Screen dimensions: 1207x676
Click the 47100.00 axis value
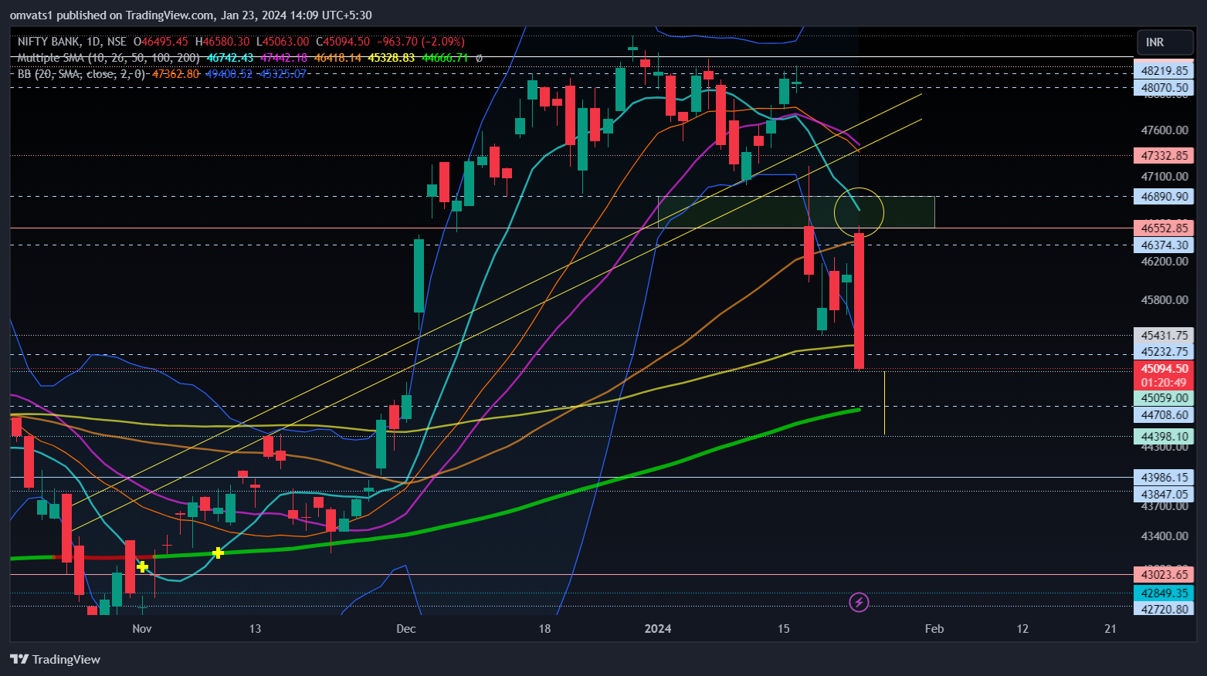[x=1165, y=177]
